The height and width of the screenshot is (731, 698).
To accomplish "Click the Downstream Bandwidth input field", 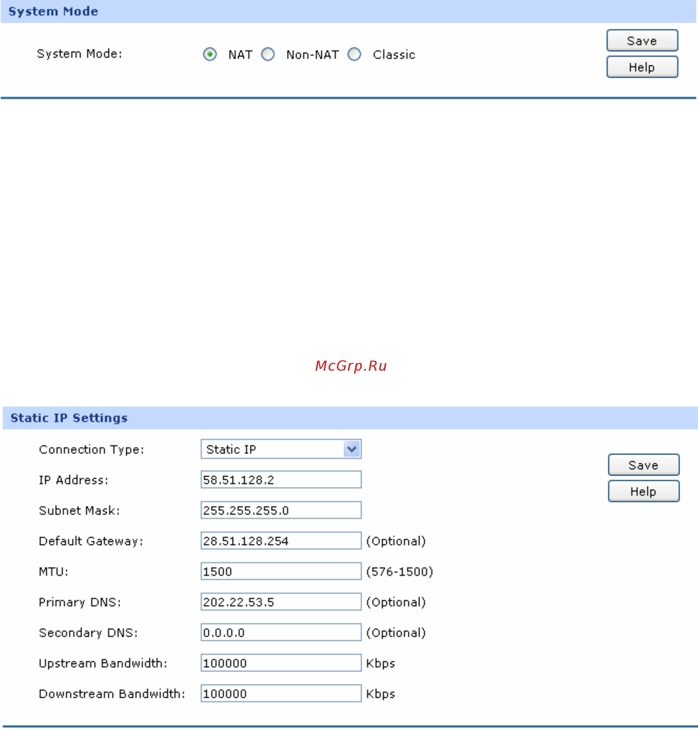I will (x=281, y=693).
